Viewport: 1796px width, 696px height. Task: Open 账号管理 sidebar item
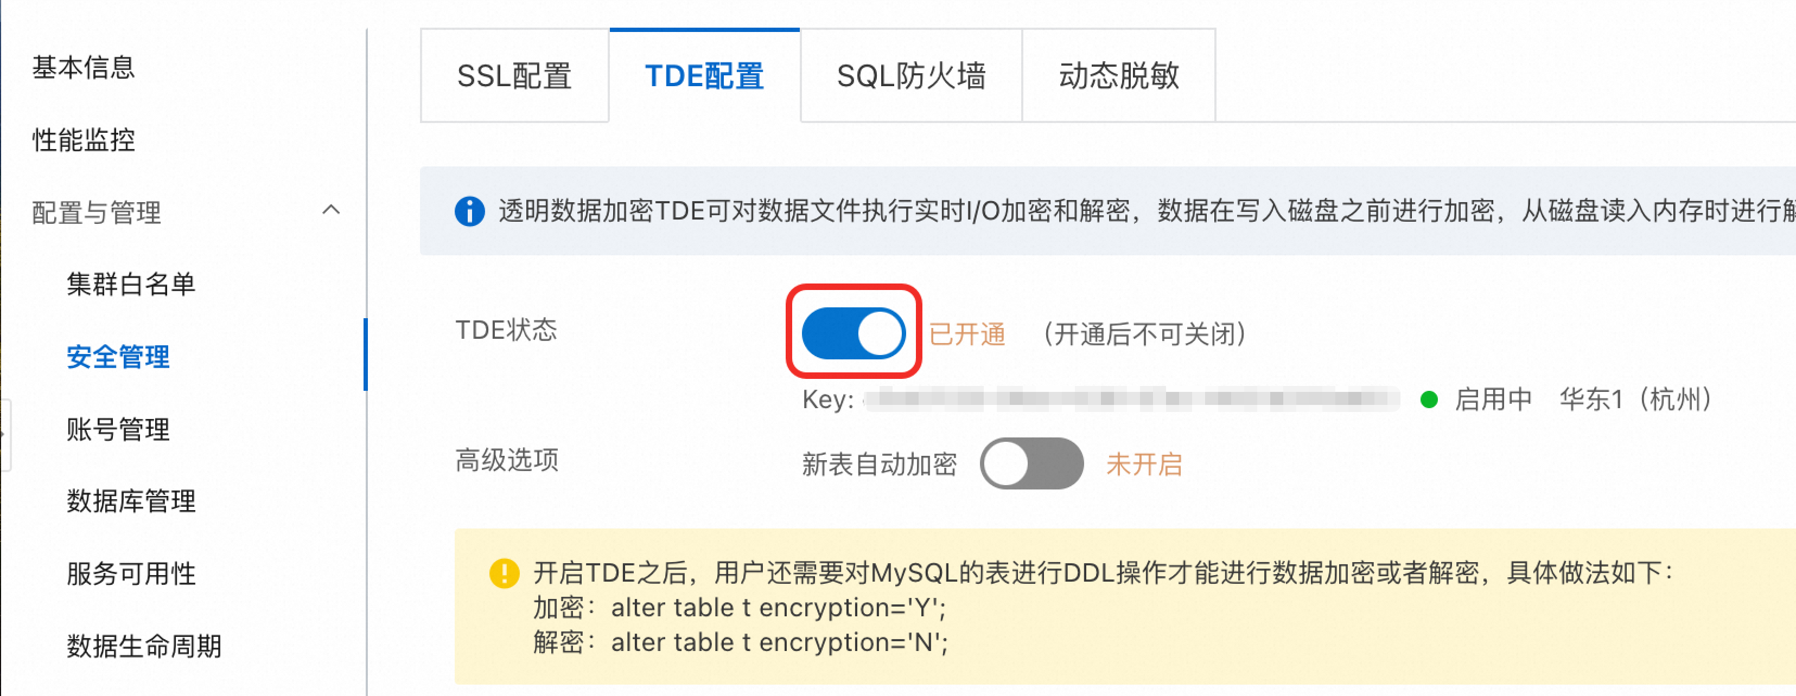coord(118,429)
